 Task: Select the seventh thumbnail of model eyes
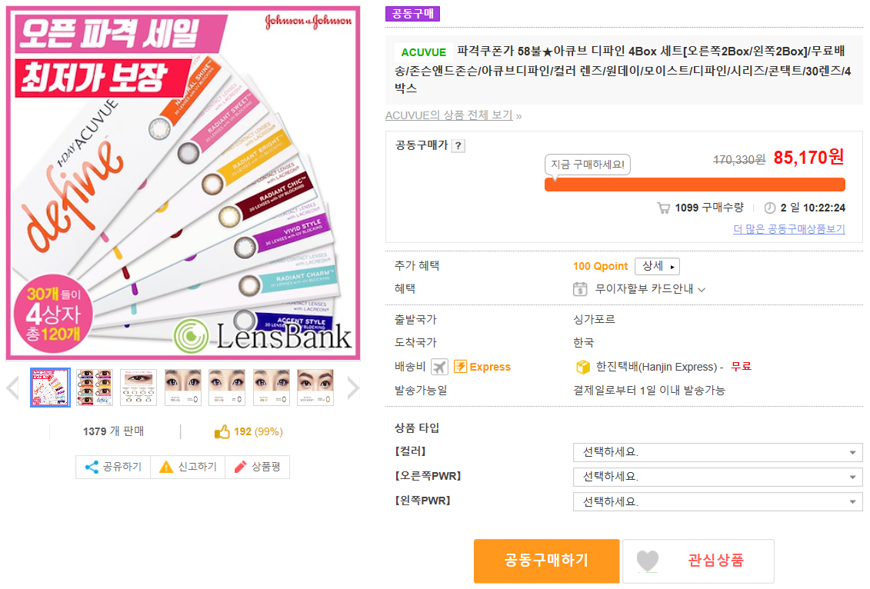click(315, 388)
